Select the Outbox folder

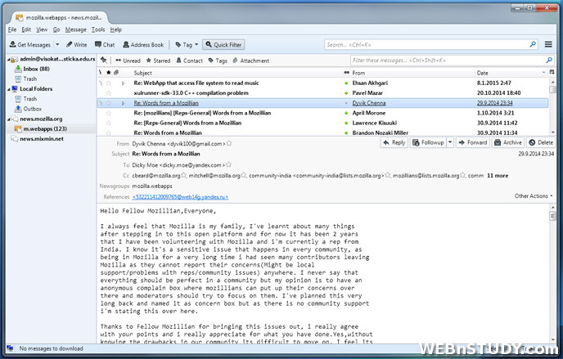(x=29, y=109)
